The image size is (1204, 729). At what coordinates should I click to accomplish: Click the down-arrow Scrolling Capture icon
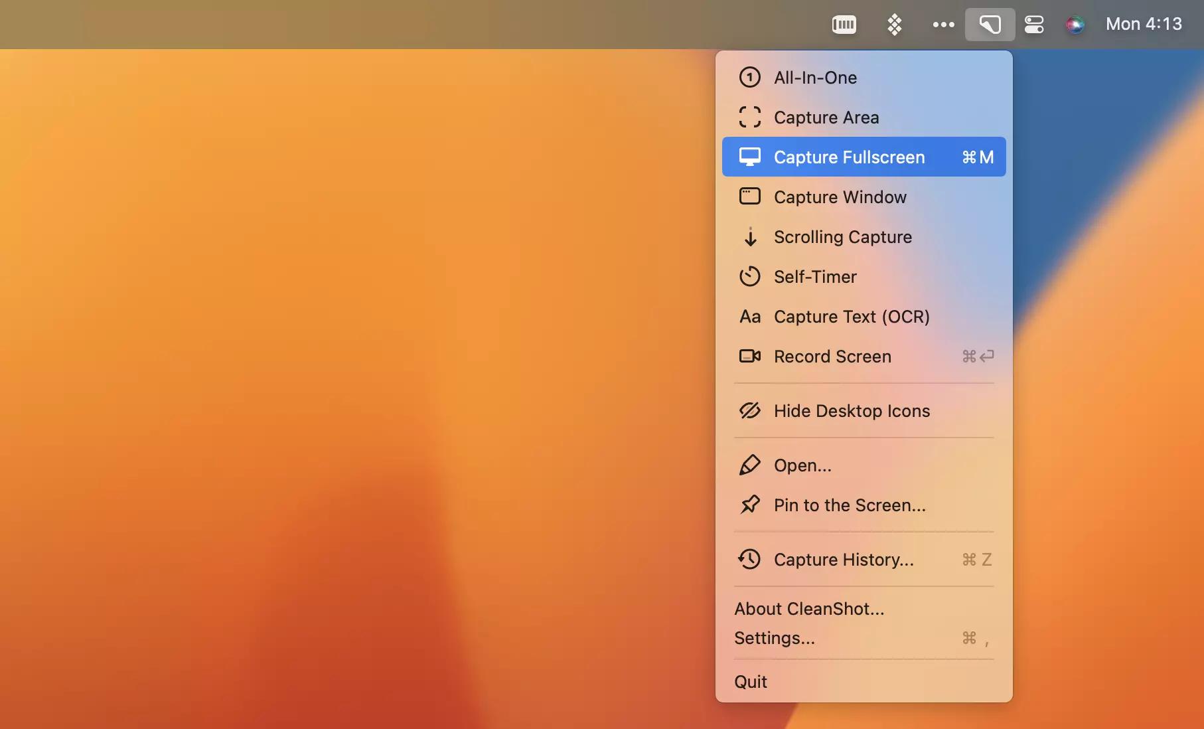[x=750, y=237]
